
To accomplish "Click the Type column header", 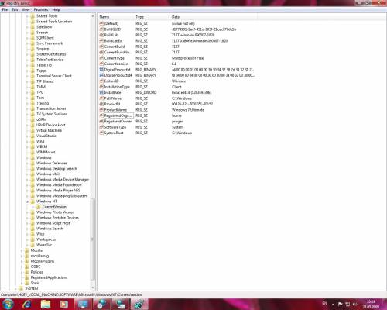I will click(x=152, y=17).
